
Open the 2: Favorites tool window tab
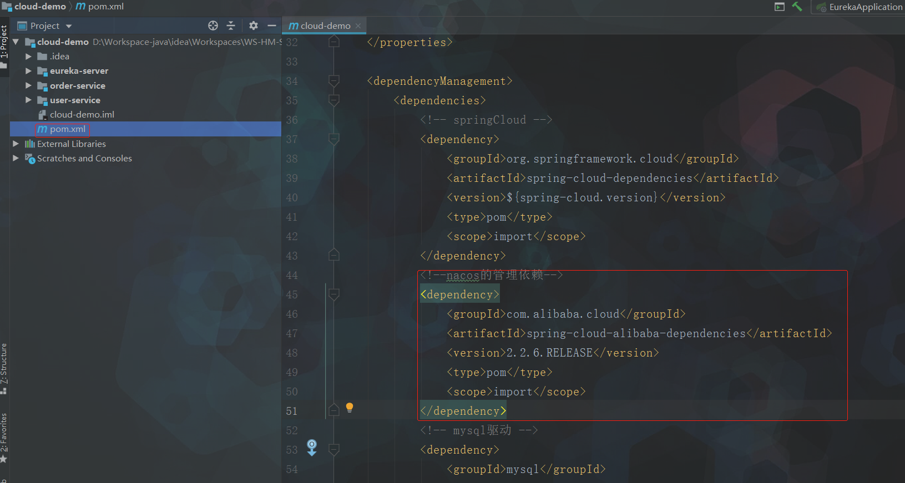pyautogui.click(x=4, y=438)
